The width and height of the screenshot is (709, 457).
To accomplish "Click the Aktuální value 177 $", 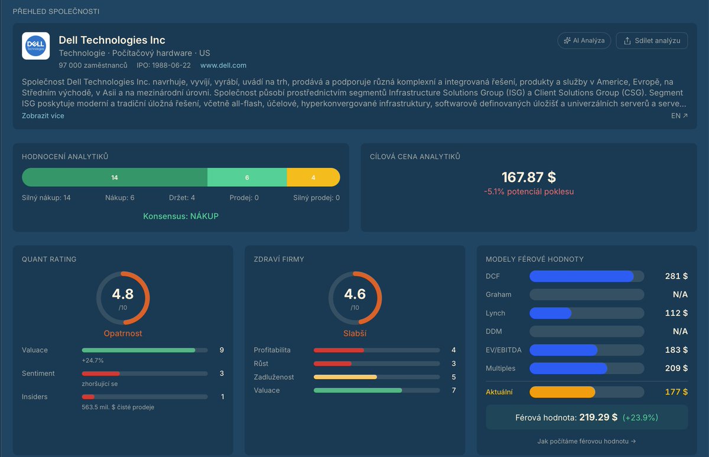I will [677, 392].
